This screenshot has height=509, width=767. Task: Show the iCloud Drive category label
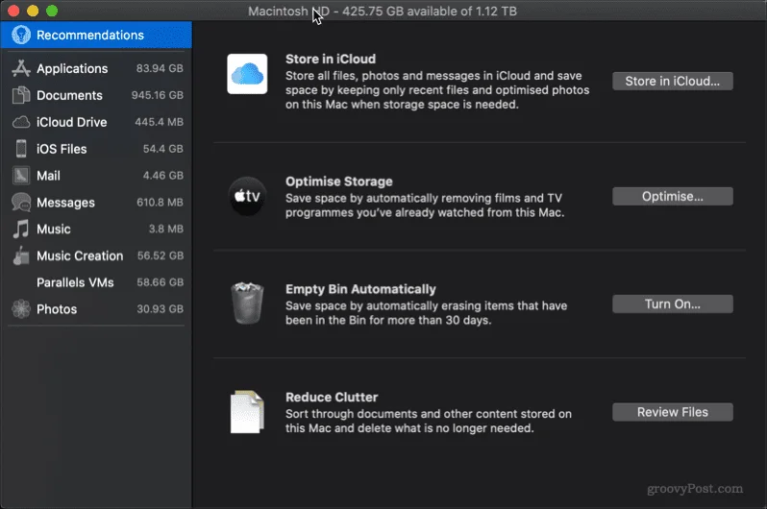(71, 122)
